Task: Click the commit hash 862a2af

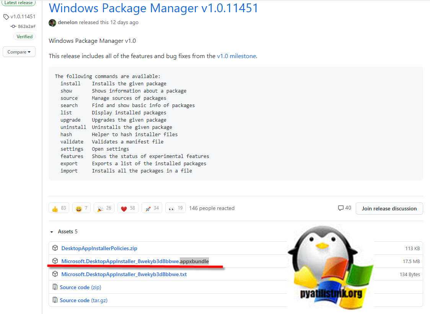Action: click(x=26, y=26)
